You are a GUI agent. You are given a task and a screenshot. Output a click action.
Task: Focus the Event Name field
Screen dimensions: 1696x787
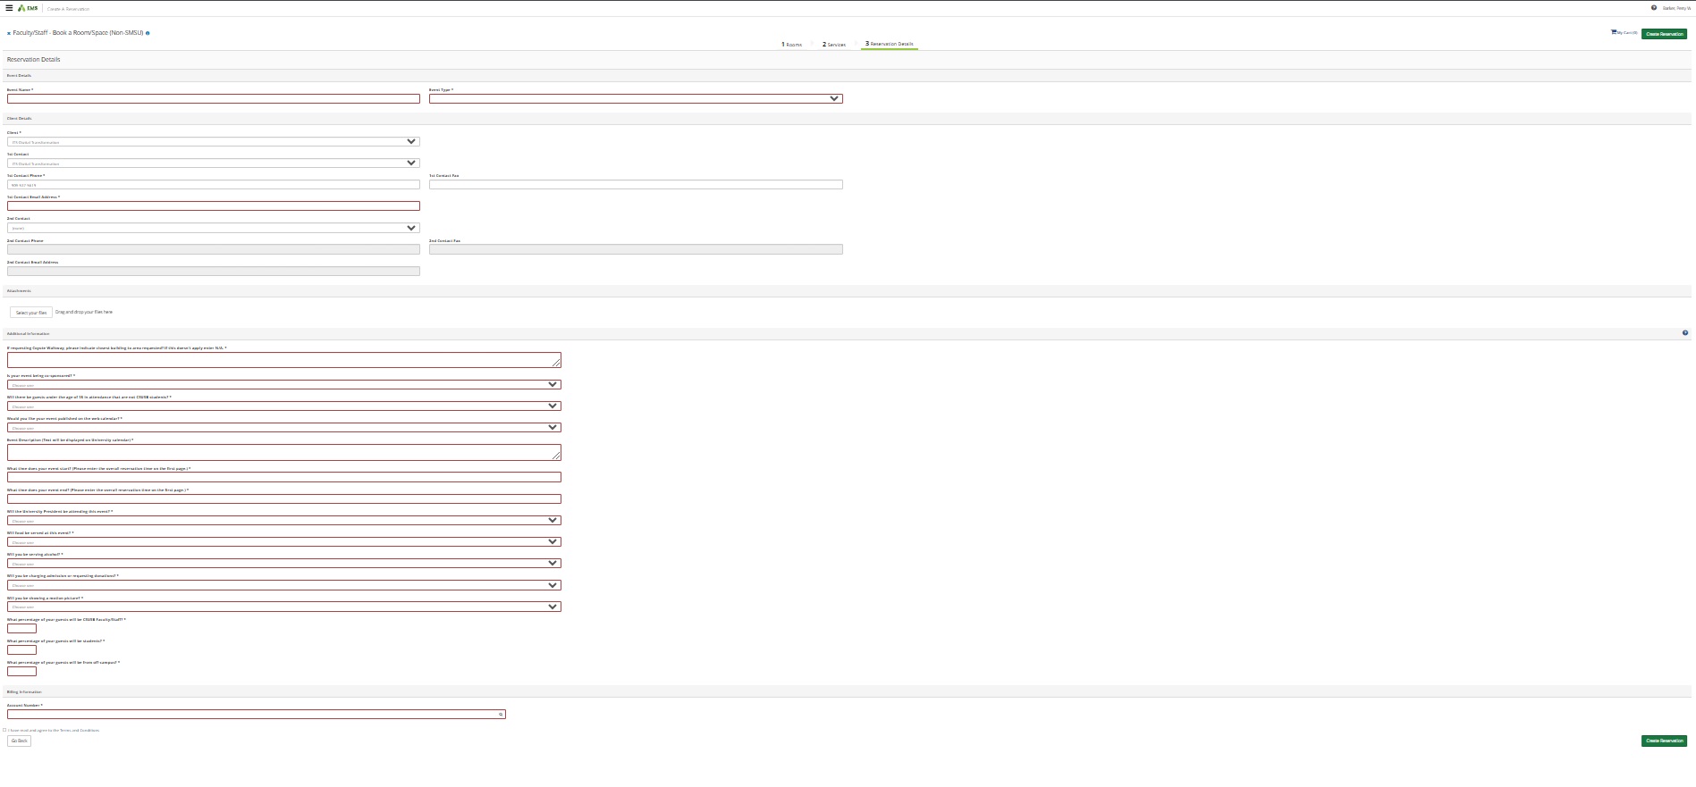click(214, 98)
